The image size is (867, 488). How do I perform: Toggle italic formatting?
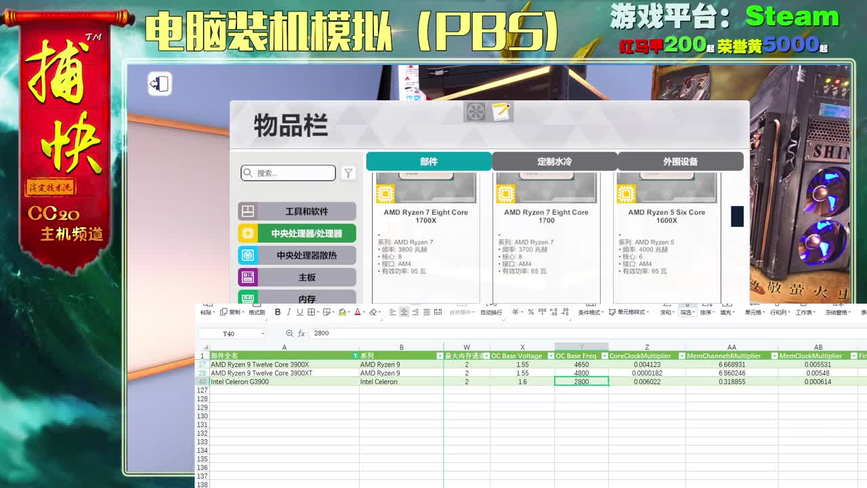(x=288, y=312)
